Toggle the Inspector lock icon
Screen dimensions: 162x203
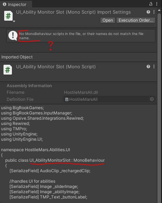[x=151, y=4]
